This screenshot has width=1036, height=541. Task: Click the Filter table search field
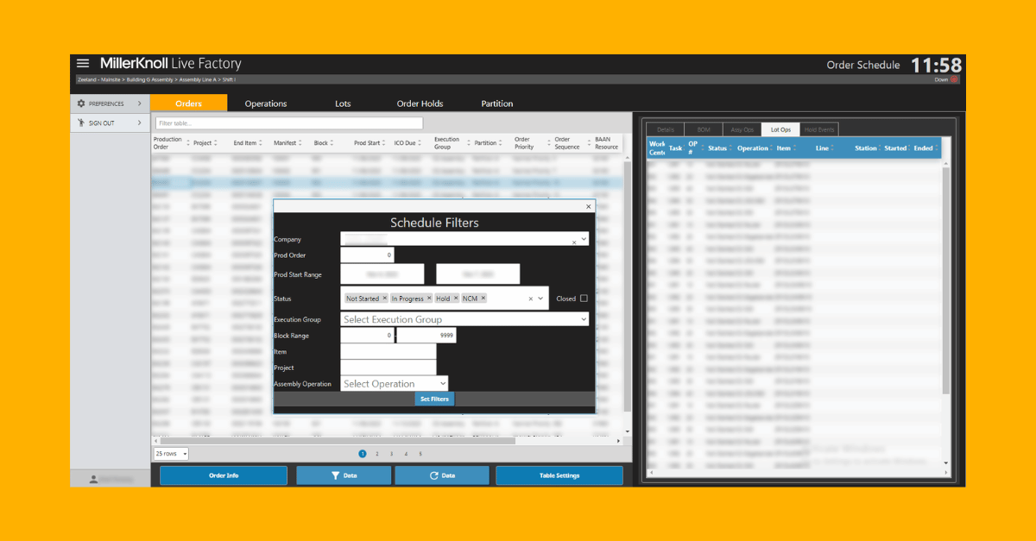tap(288, 123)
